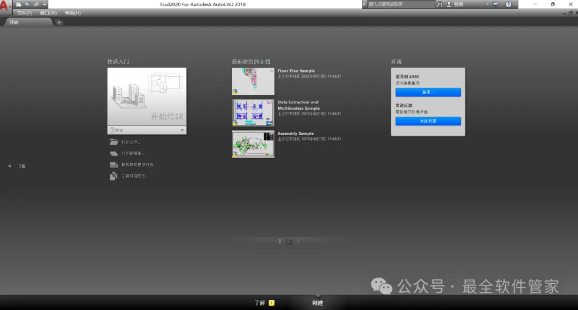Click the Assembly Sample title text
Viewport: 578px width, 310px height.
(x=295, y=133)
